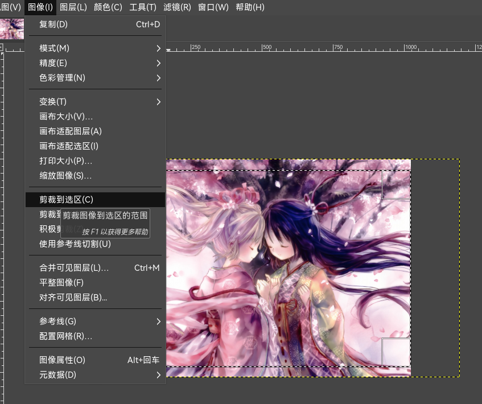The width and height of the screenshot is (482, 404).
Task: Open the 颜色(C) menu
Action: click(x=108, y=7)
